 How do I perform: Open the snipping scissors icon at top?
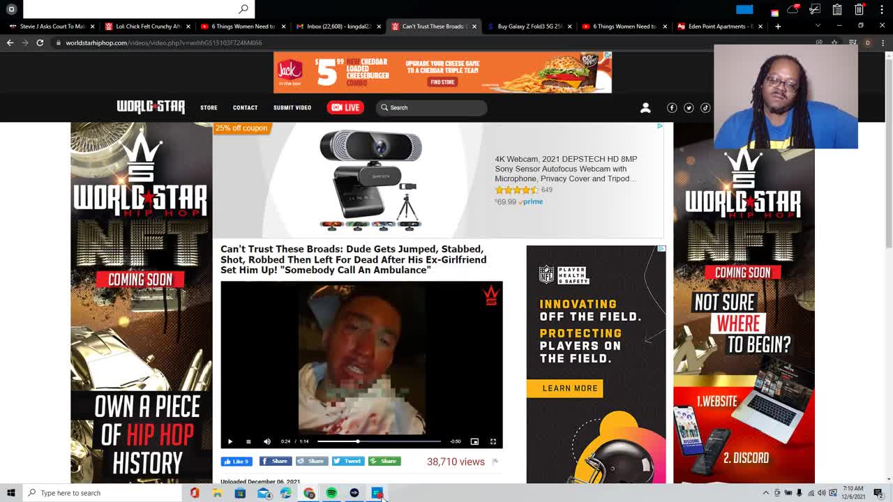815,9
